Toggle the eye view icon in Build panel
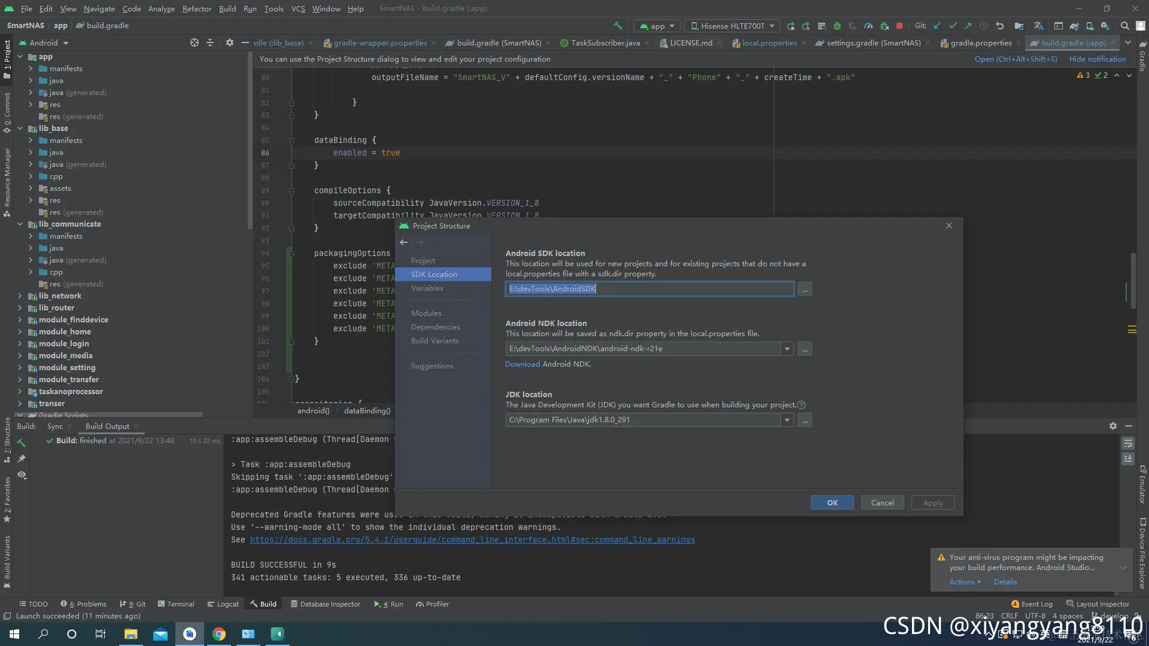Screen dimensions: 1149x646 [22, 475]
